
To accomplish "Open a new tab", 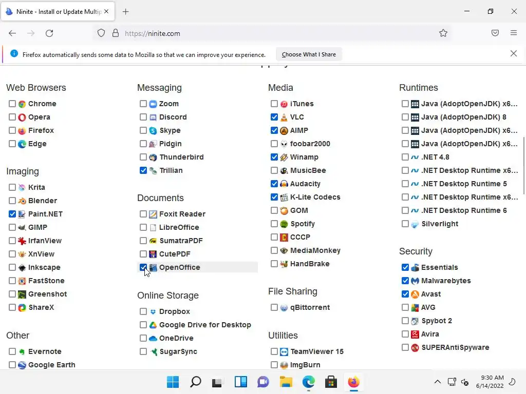I will (x=125, y=12).
